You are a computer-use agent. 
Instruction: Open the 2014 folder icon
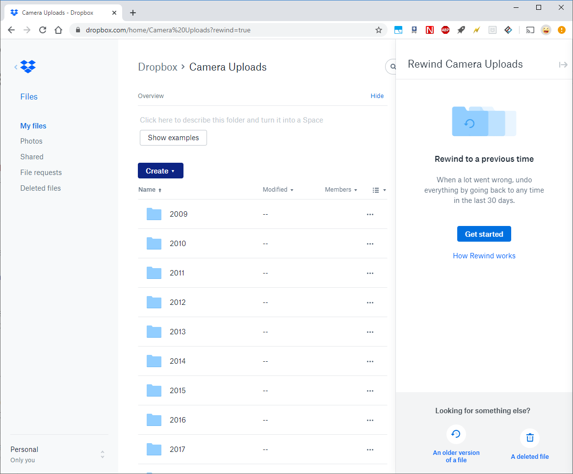click(154, 361)
